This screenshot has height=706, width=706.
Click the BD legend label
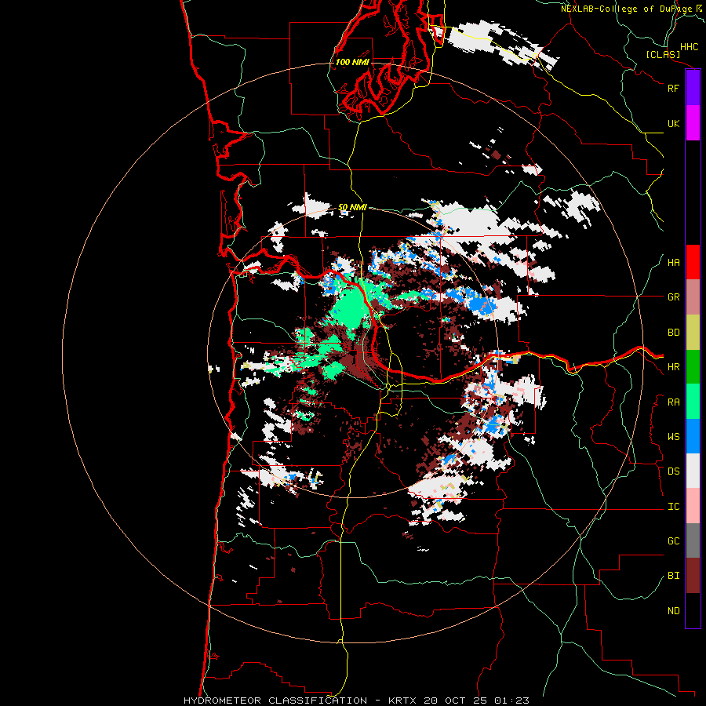tap(673, 333)
